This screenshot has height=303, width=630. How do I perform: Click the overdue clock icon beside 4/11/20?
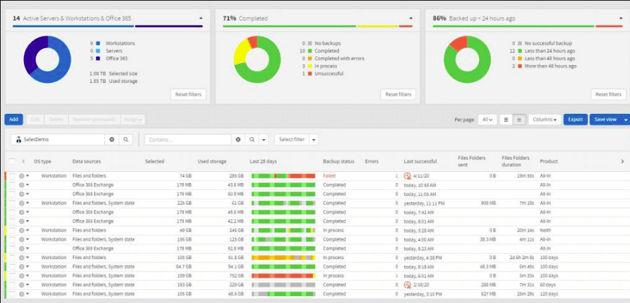(x=408, y=175)
